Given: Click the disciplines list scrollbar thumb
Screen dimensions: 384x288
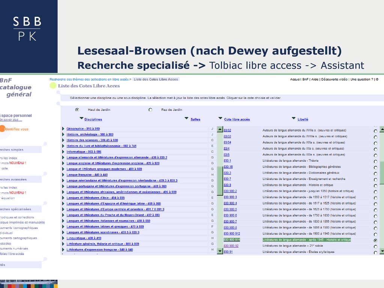Looking at the screenshot, I should [220, 181].
